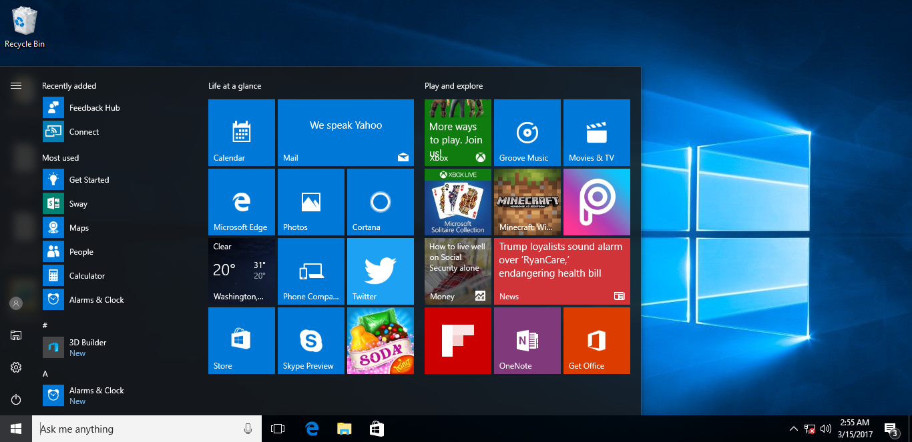Screen dimensions: 912x442
Task: Launch Skype Preview tile
Action: pos(311,341)
